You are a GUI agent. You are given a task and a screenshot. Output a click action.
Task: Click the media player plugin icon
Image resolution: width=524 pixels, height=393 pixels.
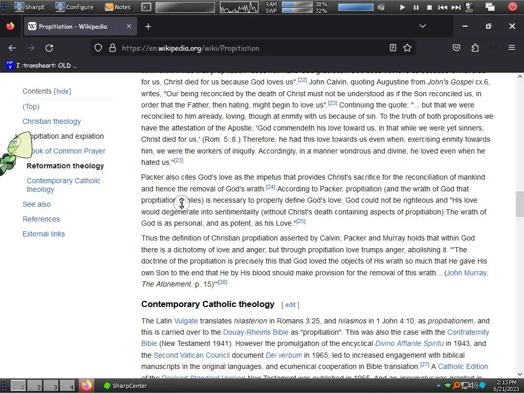point(469,7)
